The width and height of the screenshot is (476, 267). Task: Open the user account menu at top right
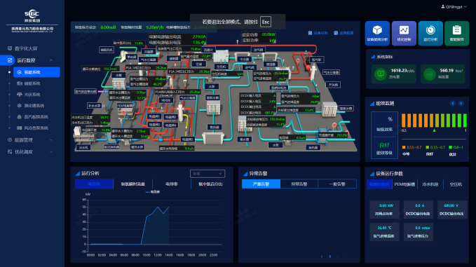[x=454, y=7]
